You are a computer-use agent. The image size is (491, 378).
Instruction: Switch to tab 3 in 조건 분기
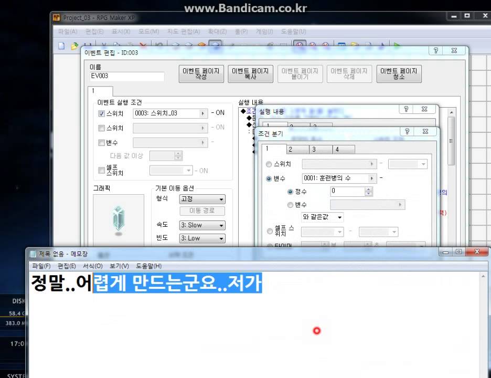pos(321,149)
